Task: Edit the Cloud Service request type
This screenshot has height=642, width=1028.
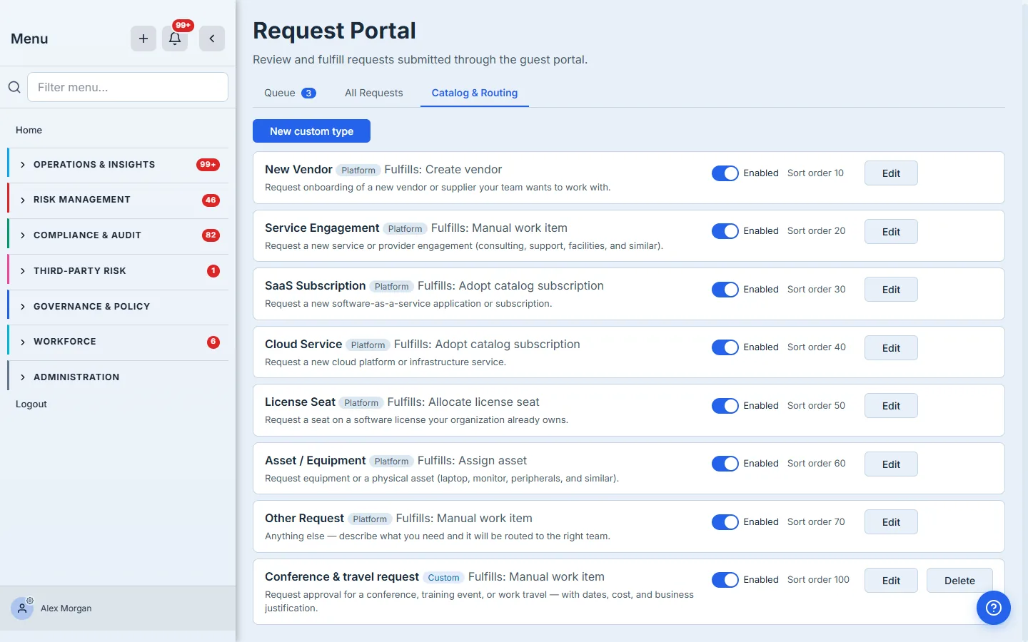Action: tap(891, 348)
